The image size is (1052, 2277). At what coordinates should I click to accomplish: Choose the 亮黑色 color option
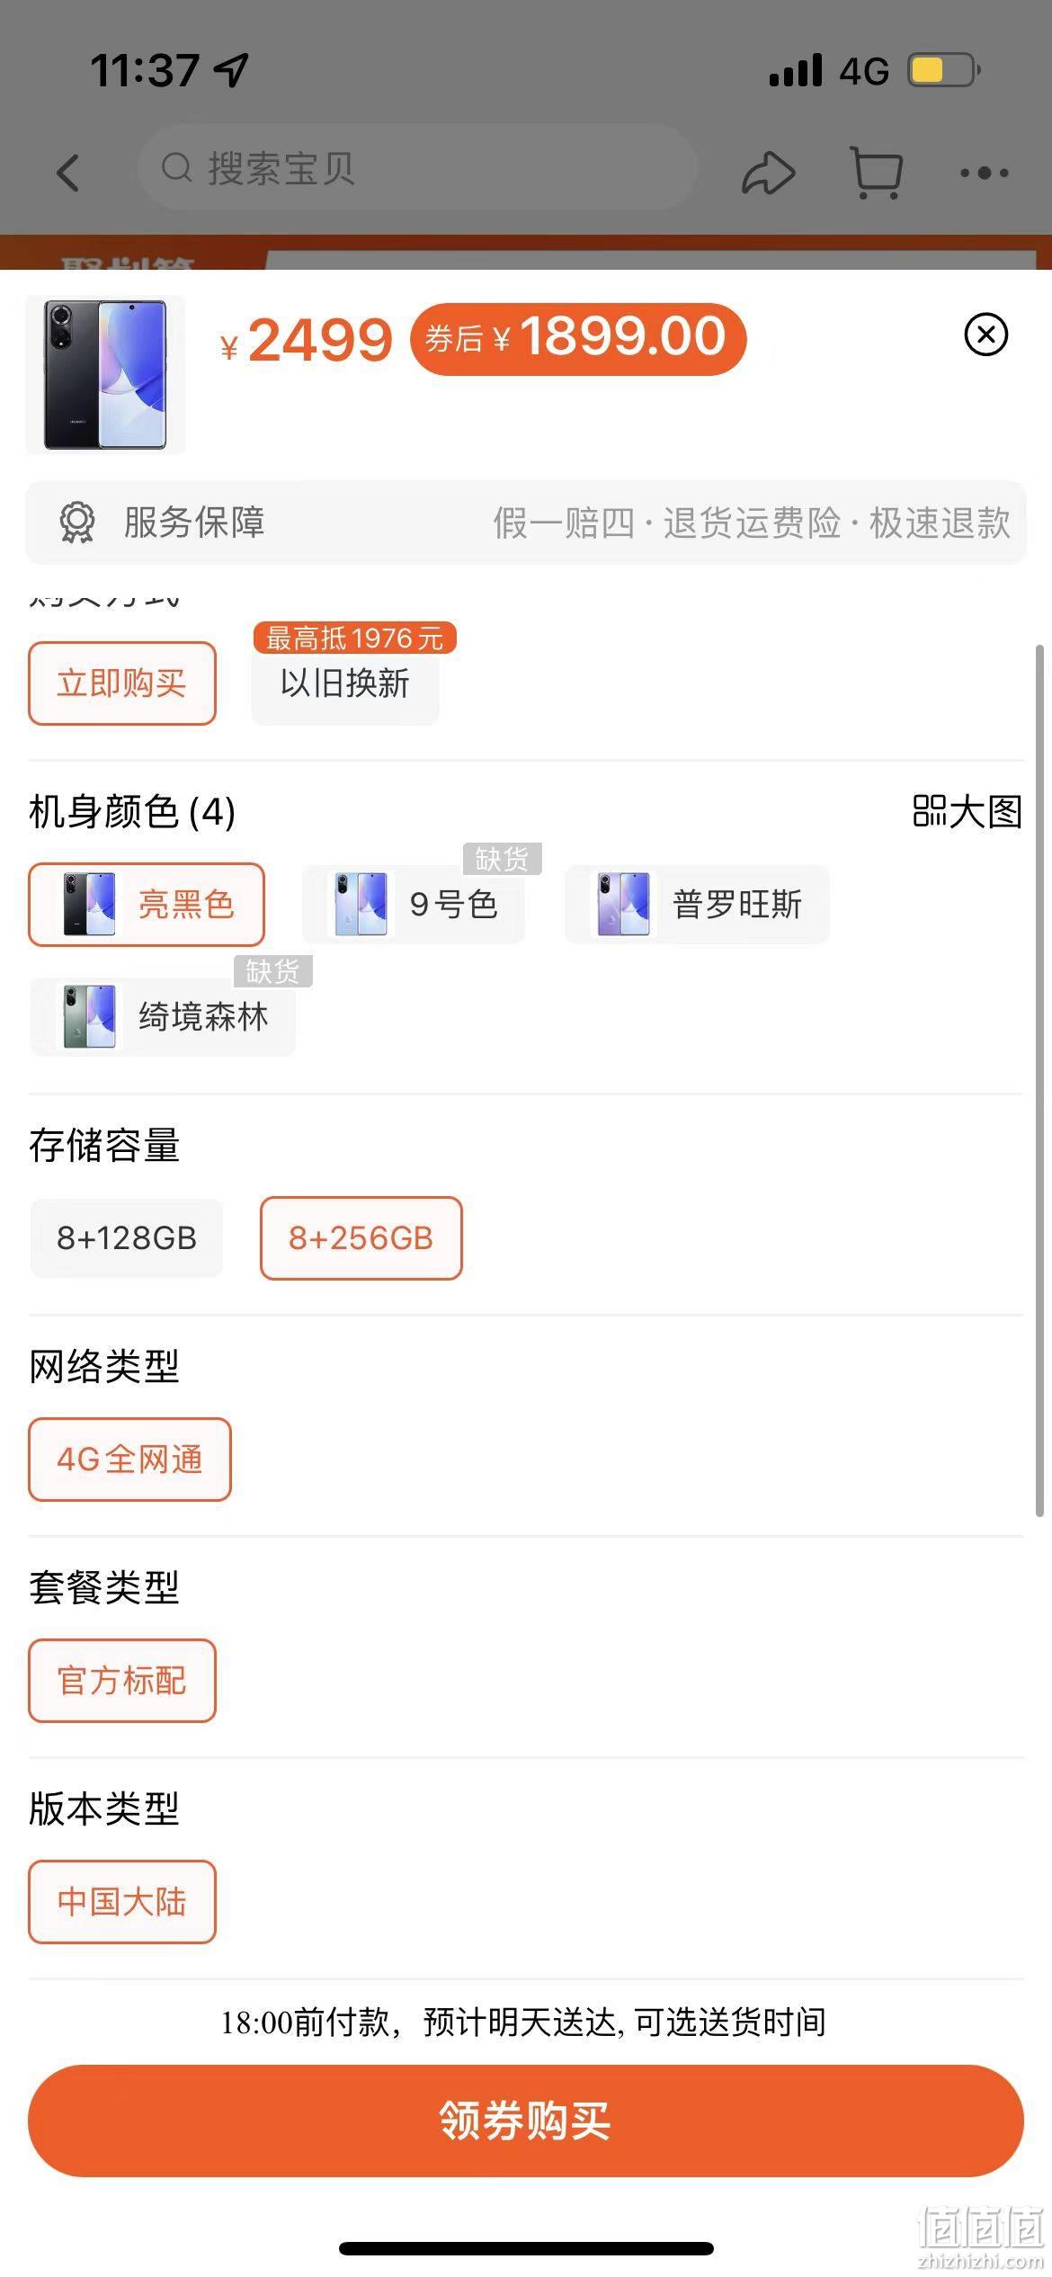point(147,905)
